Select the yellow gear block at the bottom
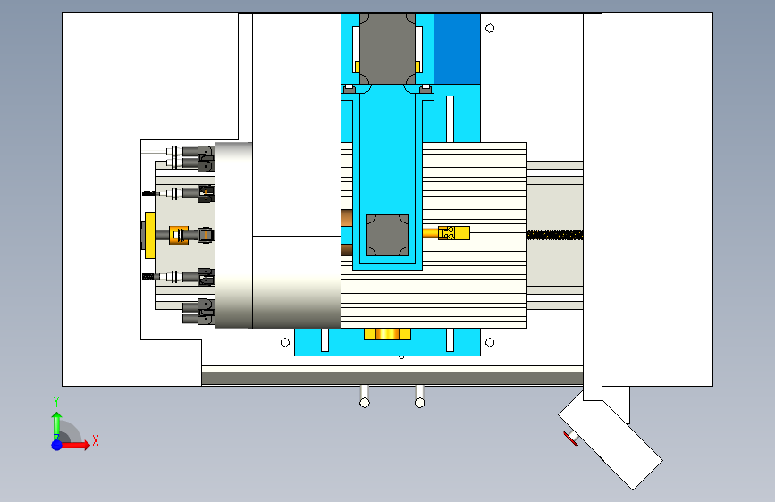This screenshot has width=775, height=502. (388, 334)
